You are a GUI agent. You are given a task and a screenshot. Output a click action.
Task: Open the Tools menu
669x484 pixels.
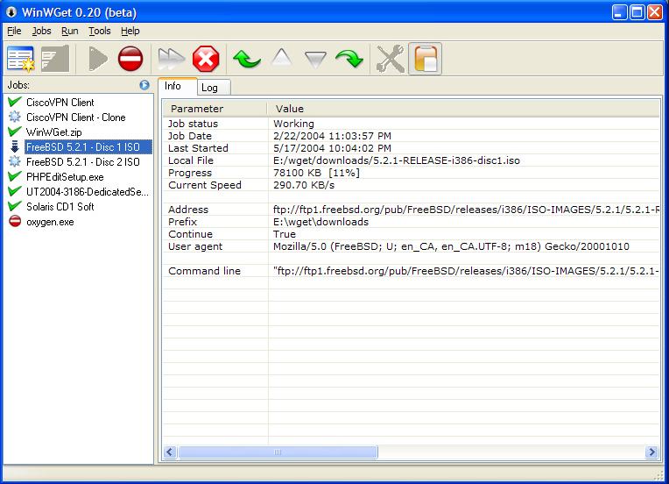pyautogui.click(x=100, y=31)
